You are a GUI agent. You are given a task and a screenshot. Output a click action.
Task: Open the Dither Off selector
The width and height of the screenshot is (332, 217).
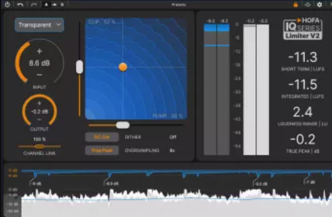(x=173, y=137)
